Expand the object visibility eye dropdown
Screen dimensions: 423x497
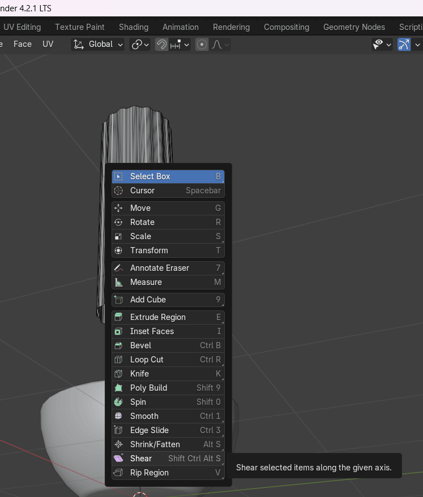coord(382,44)
